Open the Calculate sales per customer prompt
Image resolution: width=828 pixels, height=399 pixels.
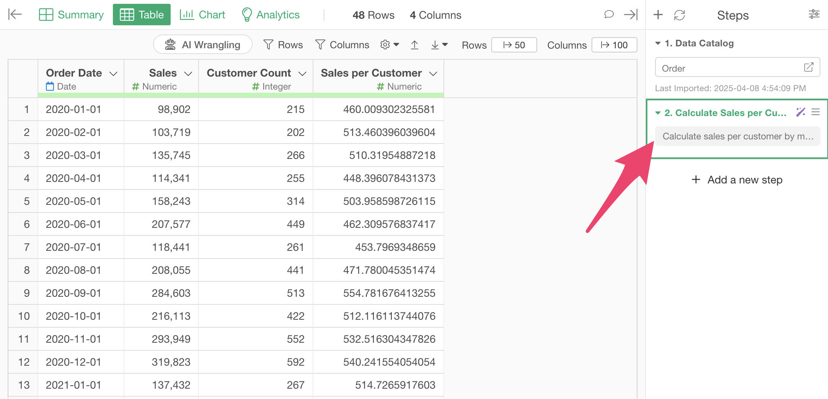click(737, 136)
